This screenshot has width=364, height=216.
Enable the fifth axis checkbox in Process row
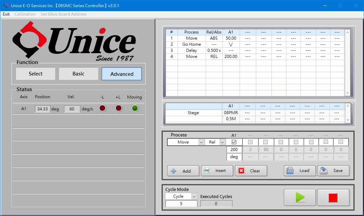pos(296,142)
